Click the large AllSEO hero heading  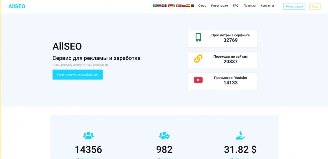pyautogui.click(x=67, y=46)
